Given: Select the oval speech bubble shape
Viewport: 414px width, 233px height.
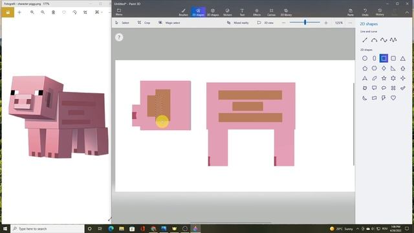Looking at the screenshot, I should click(x=384, y=88).
